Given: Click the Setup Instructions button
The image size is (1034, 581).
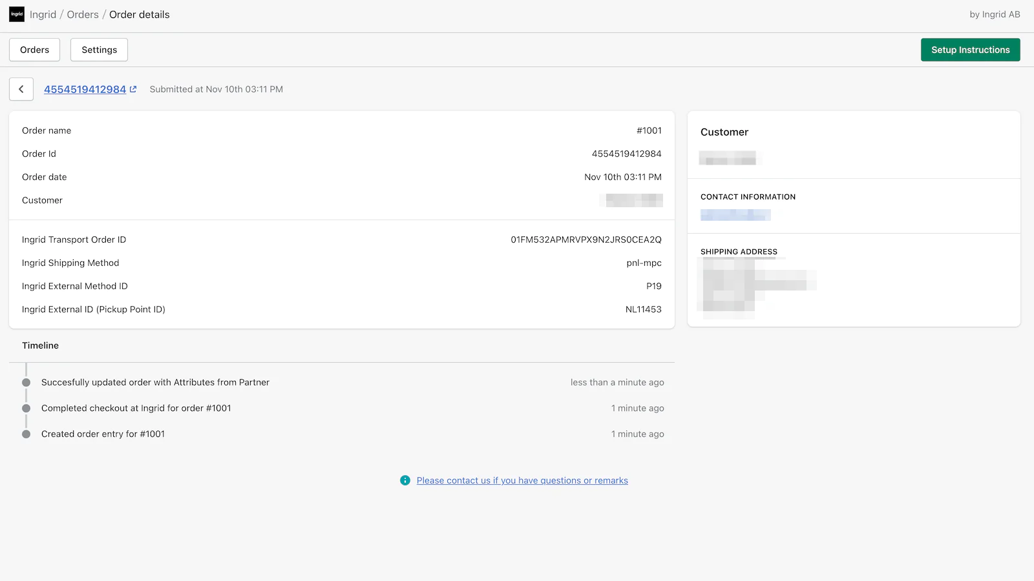Looking at the screenshot, I should [x=970, y=50].
